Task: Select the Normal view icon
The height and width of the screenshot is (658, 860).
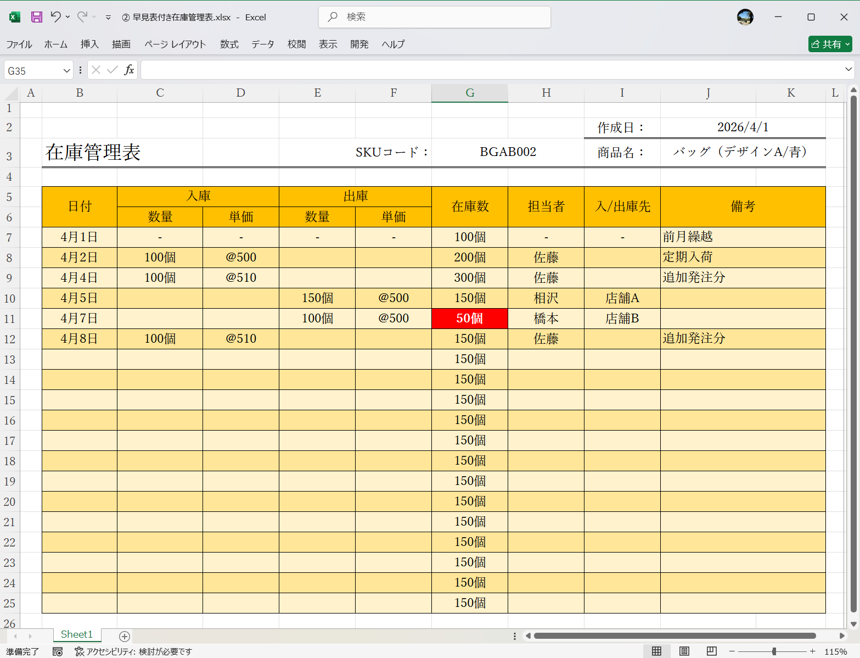Action: [656, 651]
